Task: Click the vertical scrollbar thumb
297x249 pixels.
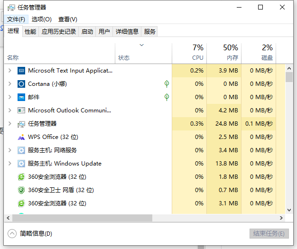Action: point(289,77)
